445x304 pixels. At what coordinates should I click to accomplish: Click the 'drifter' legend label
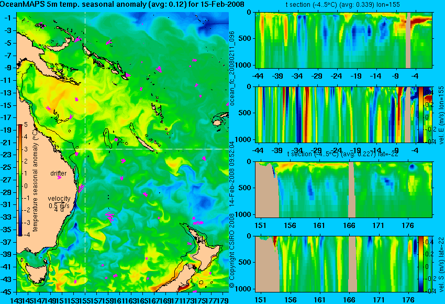59,173
